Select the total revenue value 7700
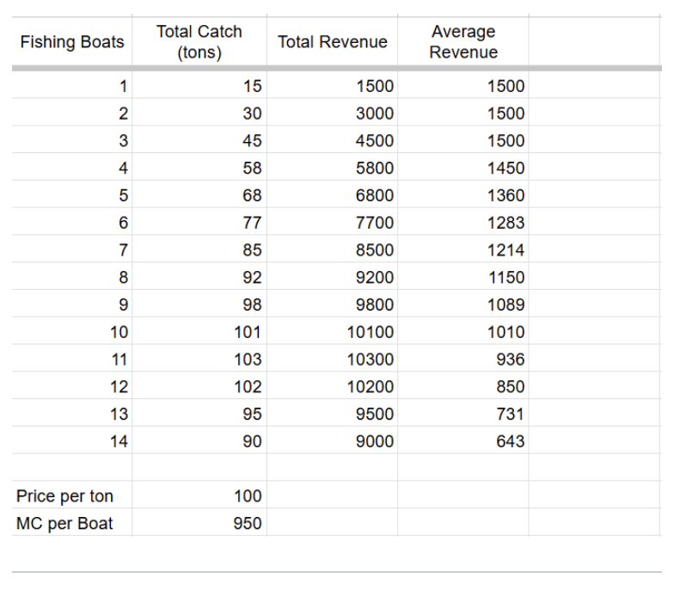The image size is (674, 597). 332,222
